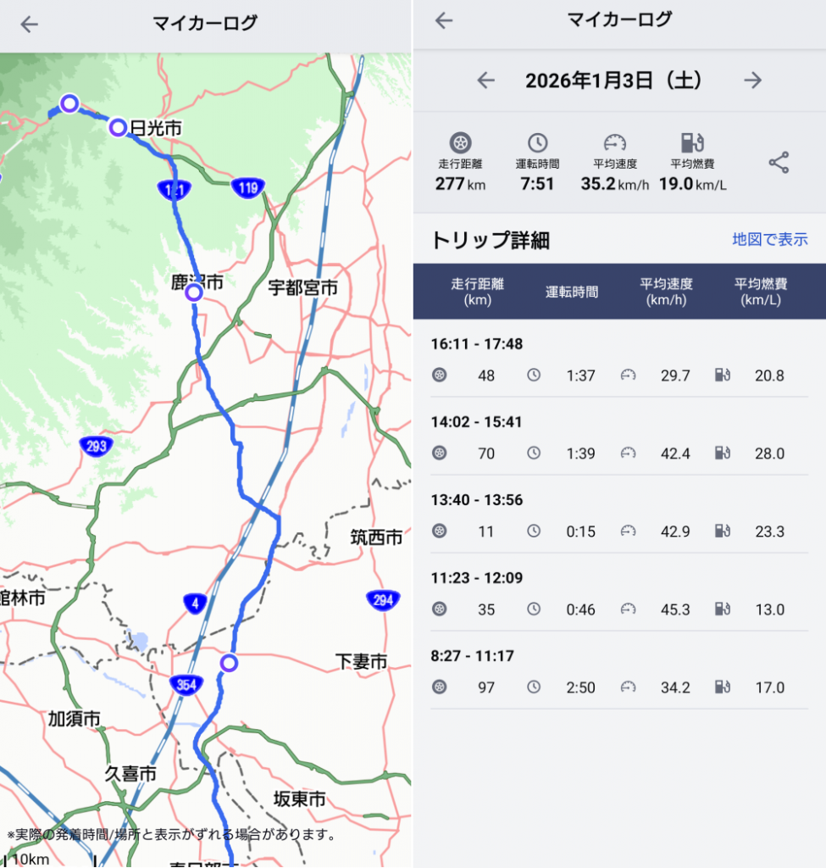Tap the 宇都宮市 label on map
This screenshot has width=826, height=868.
click(302, 288)
